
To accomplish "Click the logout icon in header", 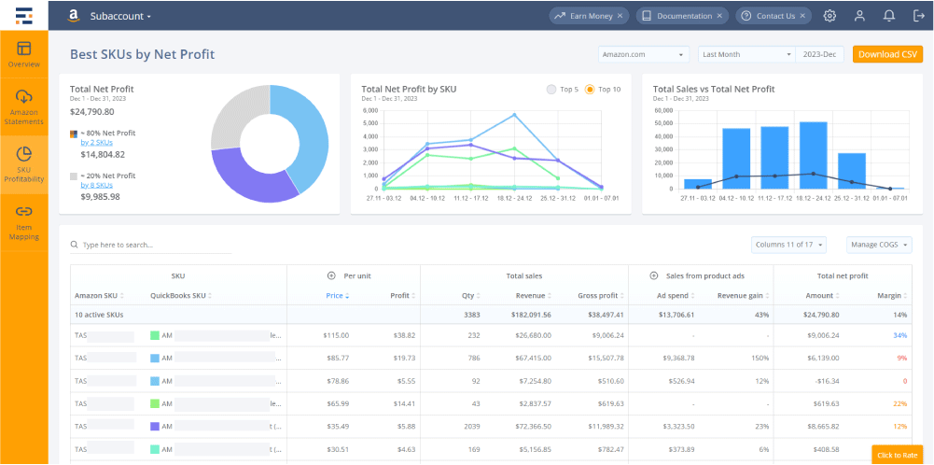I will tap(917, 16).
